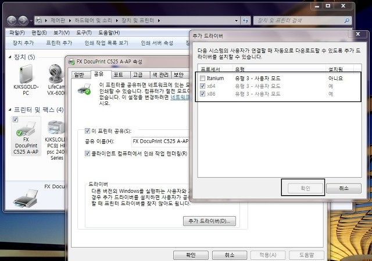This screenshot has height=261, width=372.
Task: Toggle the Itanium processor checkbox
Action: [x=202, y=78]
